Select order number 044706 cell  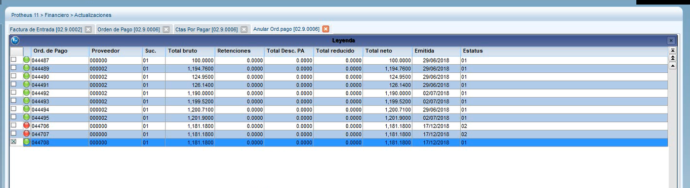(x=60, y=125)
